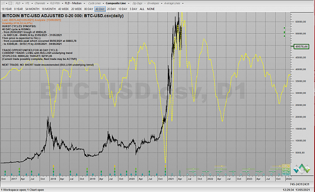The width and height of the screenshot is (315, 192).
Task: Click the first chart tool icon in toolbar
Action: click(x=3, y=3)
